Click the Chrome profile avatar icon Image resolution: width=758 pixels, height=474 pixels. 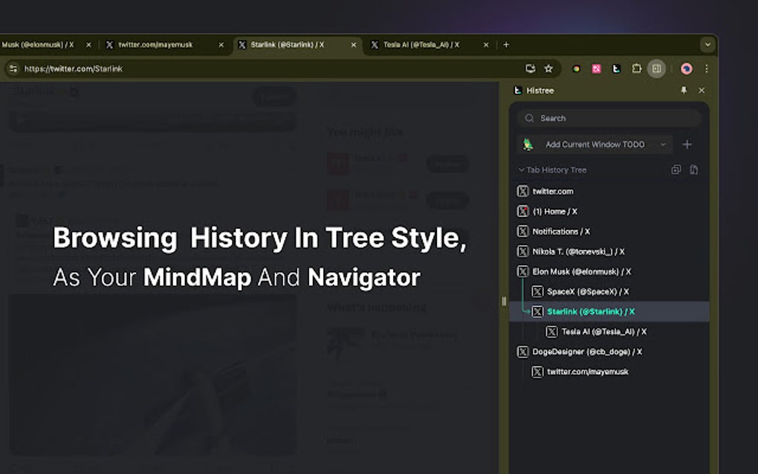click(x=687, y=69)
